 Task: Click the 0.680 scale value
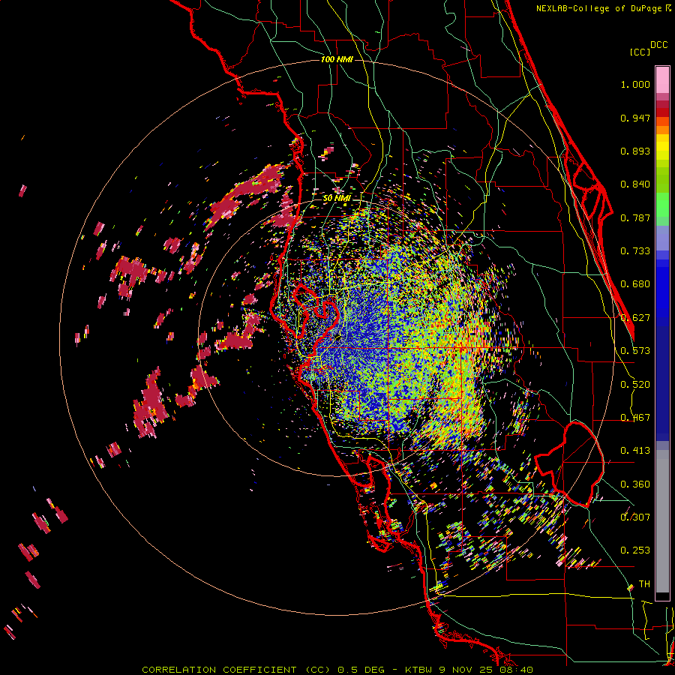pyautogui.click(x=635, y=284)
